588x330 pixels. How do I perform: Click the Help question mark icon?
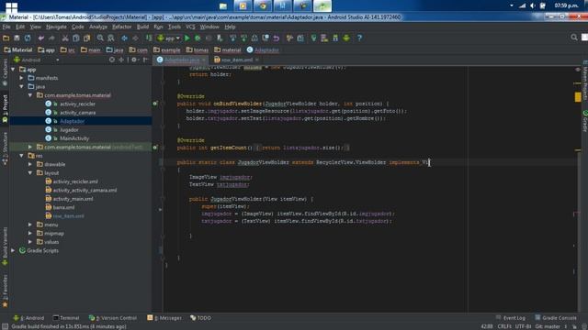(x=359, y=38)
